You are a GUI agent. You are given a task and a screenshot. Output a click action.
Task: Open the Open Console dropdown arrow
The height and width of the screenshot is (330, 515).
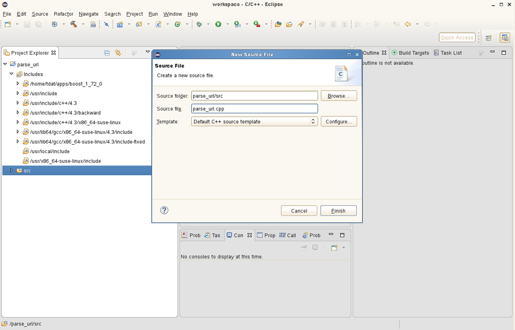click(344, 248)
